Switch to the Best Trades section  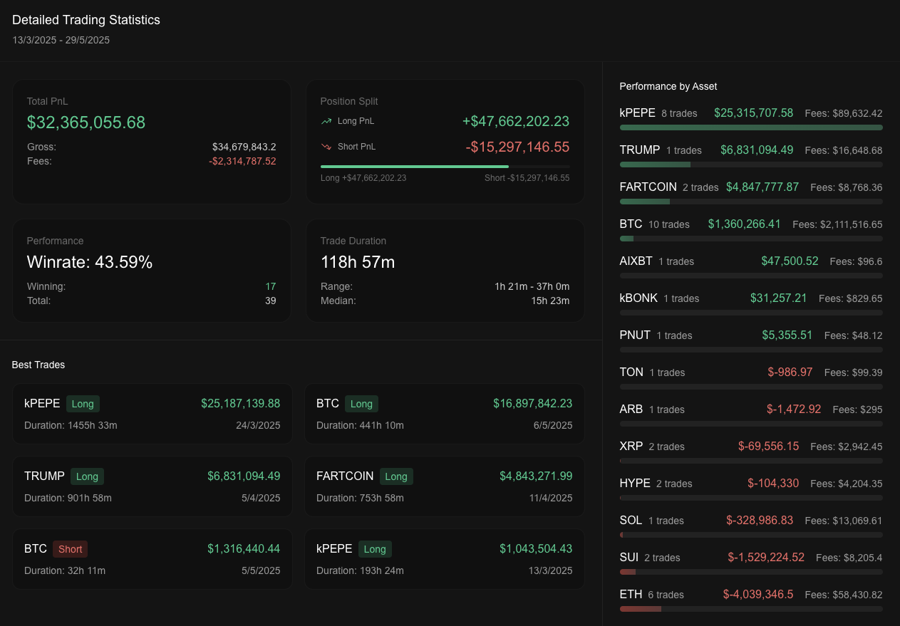click(38, 365)
